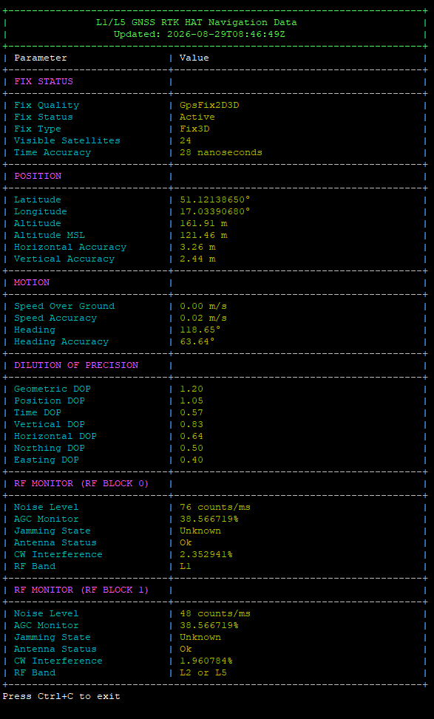Click the Latitude value 51.12138650°

point(215,200)
